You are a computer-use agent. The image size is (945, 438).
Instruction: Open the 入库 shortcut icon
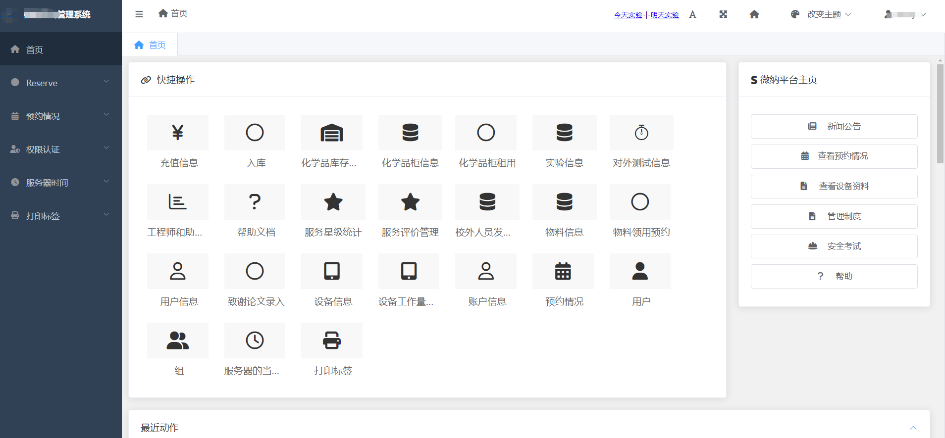pos(255,133)
